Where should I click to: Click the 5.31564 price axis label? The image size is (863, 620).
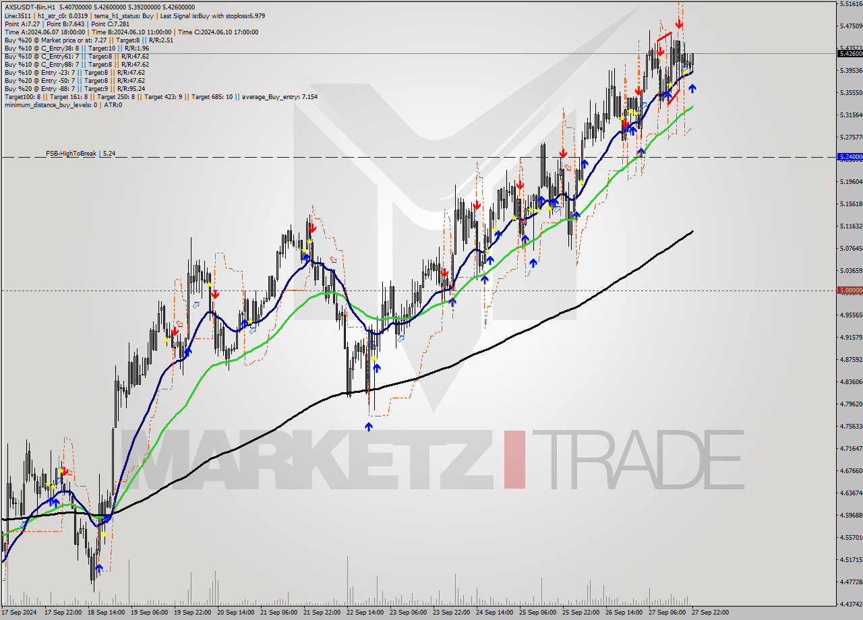point(850,115)
